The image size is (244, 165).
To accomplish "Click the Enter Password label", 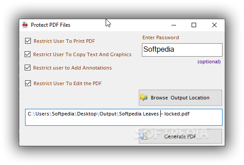I will point(161,37).
